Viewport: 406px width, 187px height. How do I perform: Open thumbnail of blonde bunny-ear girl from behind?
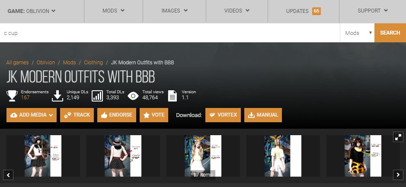click(283, 156)
